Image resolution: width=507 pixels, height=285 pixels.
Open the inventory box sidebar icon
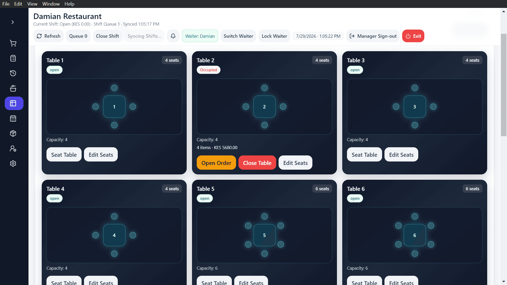13,134
